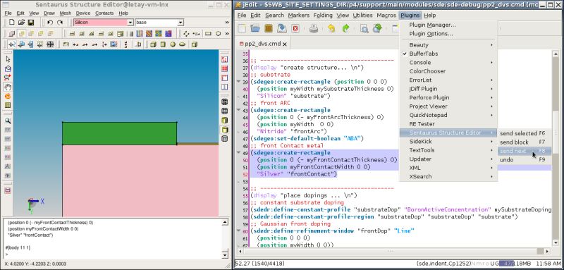
Task: Select the Create ellipsoid shape icon
Action: coord(183,44)
